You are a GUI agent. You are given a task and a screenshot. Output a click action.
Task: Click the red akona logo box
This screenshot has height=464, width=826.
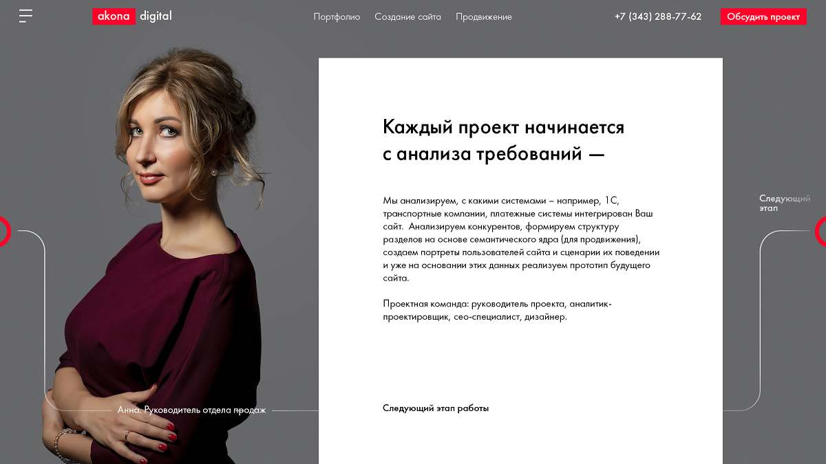coord(114,16)
